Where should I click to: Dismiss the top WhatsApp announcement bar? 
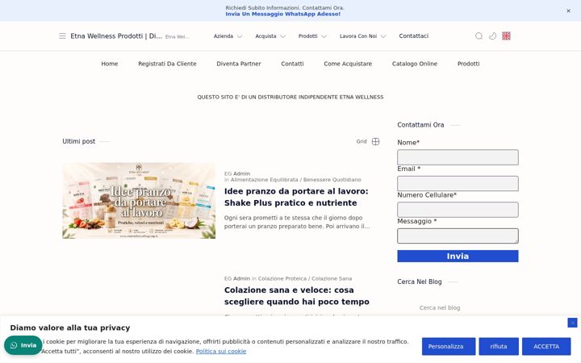pos(568,10)
